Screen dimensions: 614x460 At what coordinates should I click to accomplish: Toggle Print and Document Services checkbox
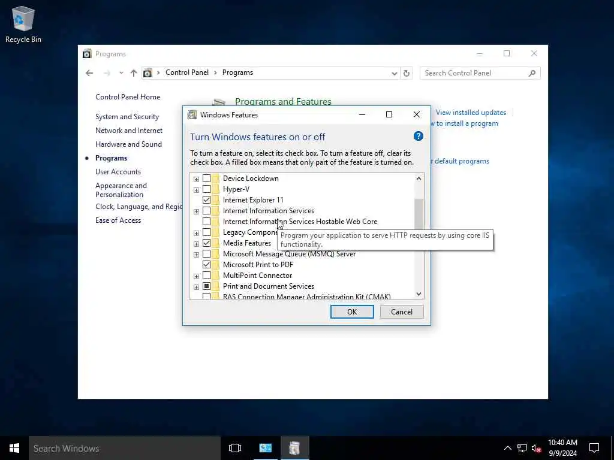[x=206, y=286]
